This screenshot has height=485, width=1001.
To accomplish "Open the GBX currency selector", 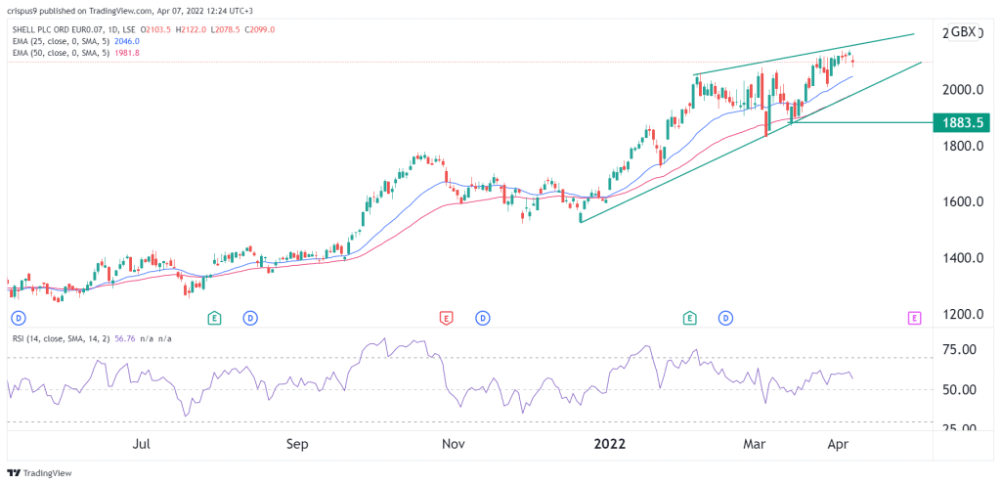I will [963, 32].
